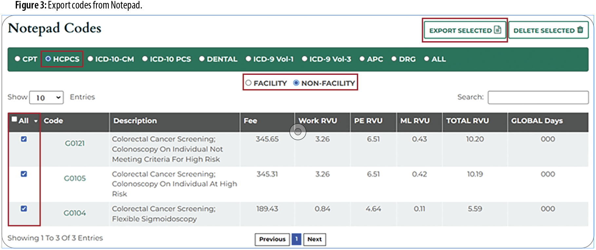The width and height of the screenshot is (596, 250).
Task: Choose the DENTAL code filter
Action: pos(202,59)
